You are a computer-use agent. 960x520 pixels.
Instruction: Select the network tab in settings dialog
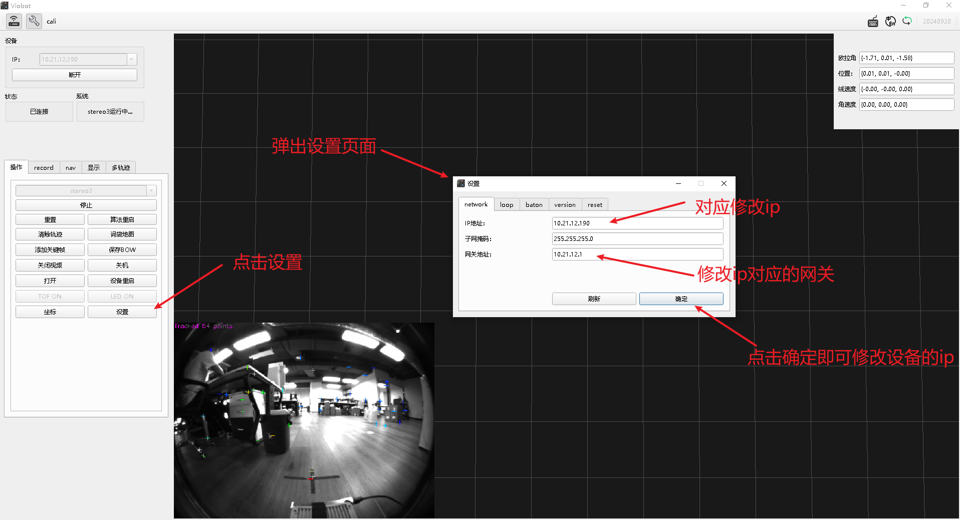click(476, 204)
